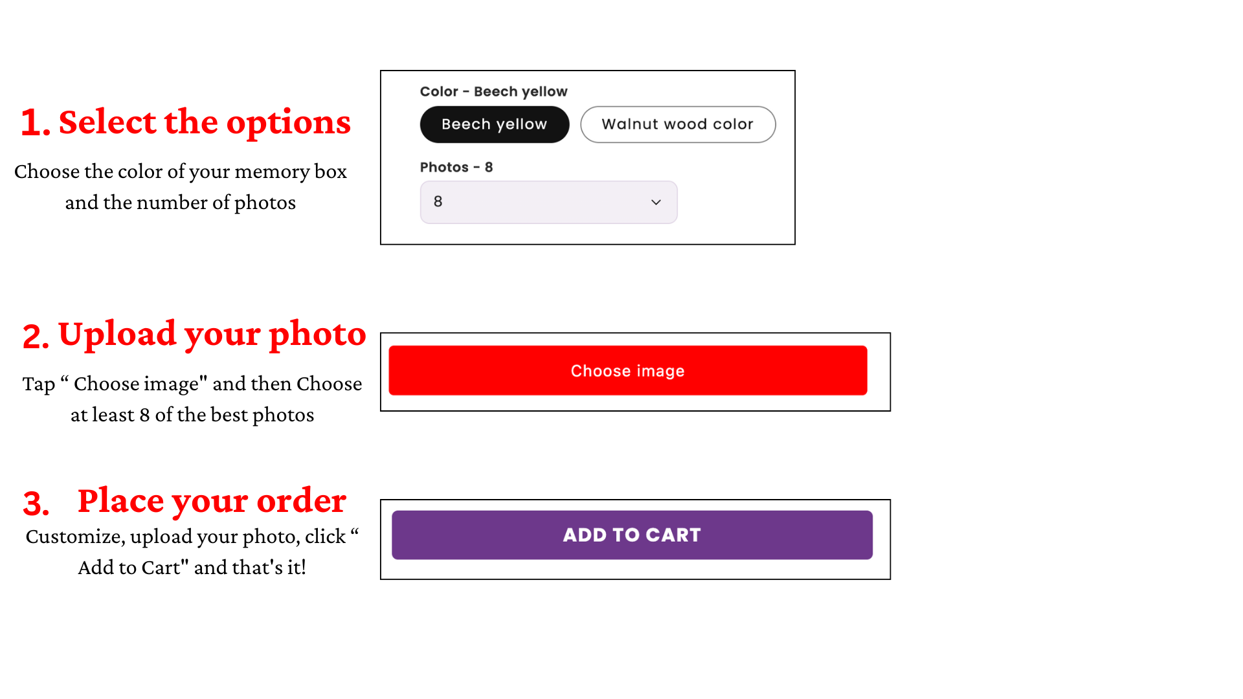Screen dimensions: 1243x699
Task: Click "Add to Cart" and that's it!" text line
Action: (192, 568)
